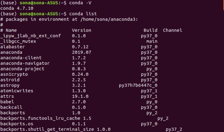Click the attrs version 19.1.0
The width and height of the screenshot is (224, 132).
point(80,96)
